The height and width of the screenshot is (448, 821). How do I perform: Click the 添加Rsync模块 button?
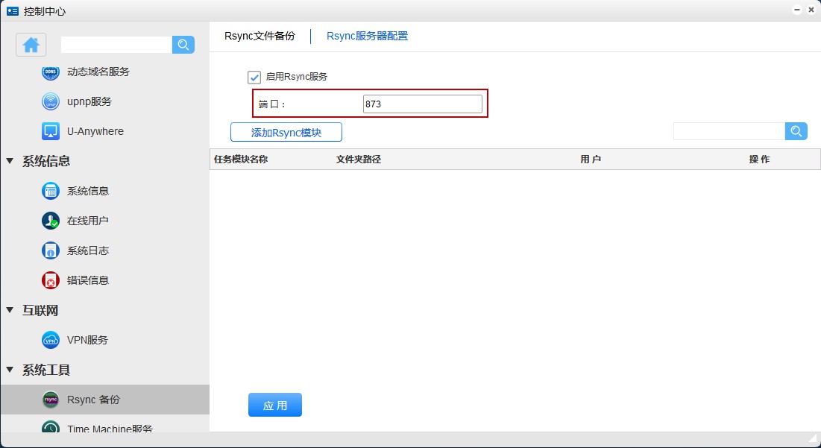pyautogui.click(x=286, y=133)
